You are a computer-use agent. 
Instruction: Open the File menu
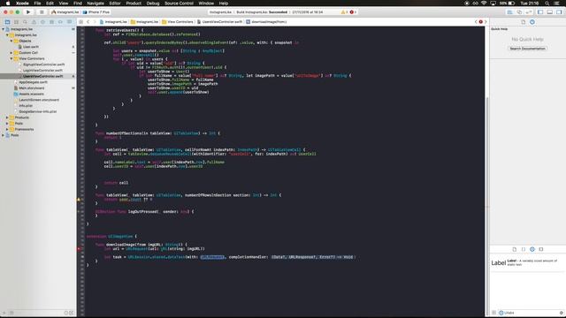(x=37, y=4)
